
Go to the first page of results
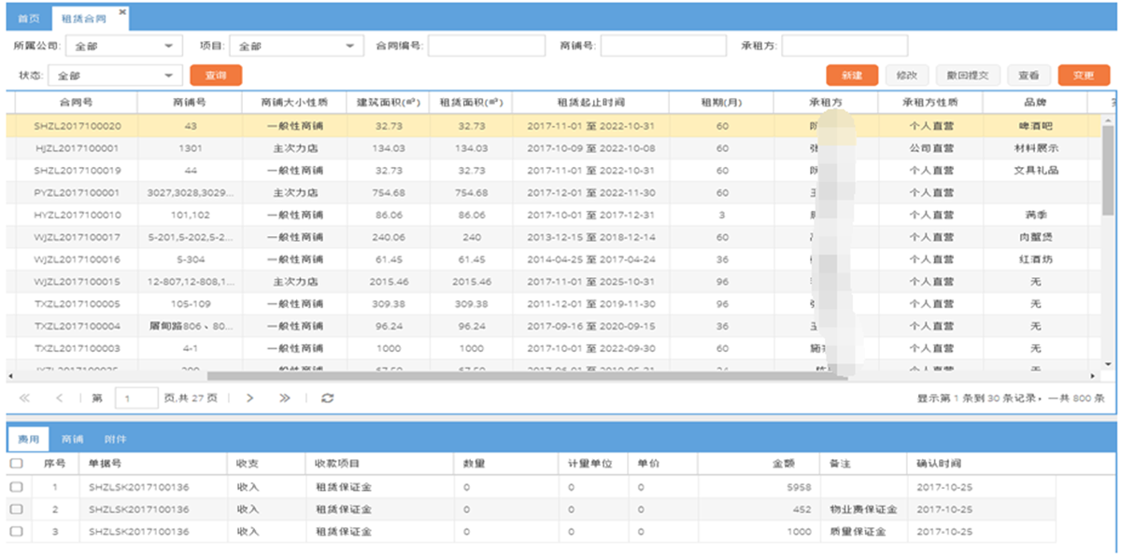pos(24,398)
